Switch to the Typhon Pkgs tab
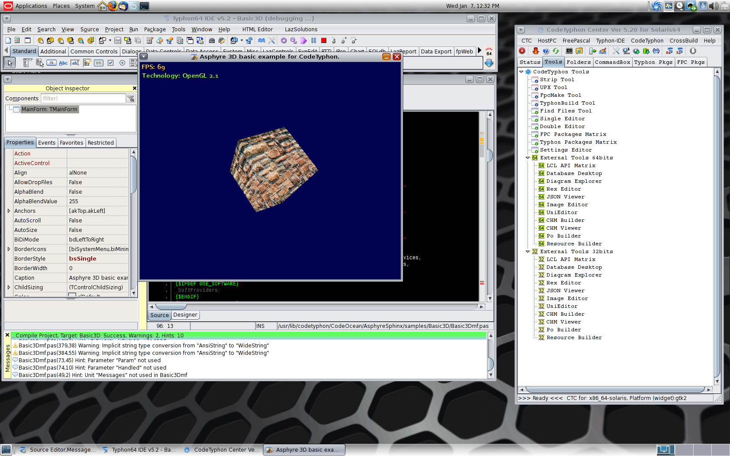This screenshot has width=730, height=456. (653, 62)
